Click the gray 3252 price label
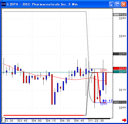The width and height of the screenshot is (128, 124). [x=120, y=15]
